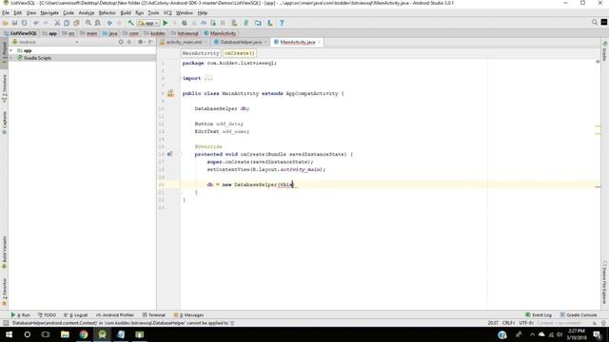
Task: Open Chrome from the Windows taskbar
Action: [x=84, y=334]
